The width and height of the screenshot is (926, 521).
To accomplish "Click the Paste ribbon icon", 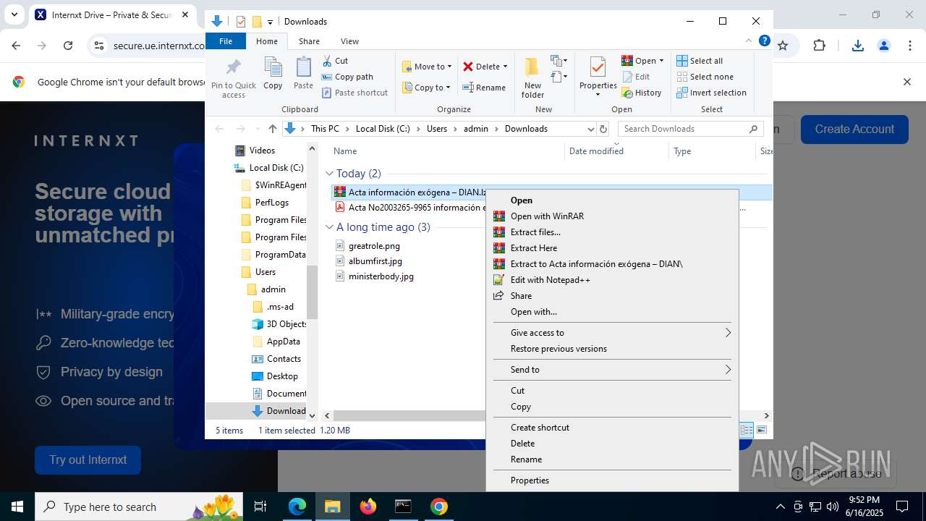I will coord(303,73).
